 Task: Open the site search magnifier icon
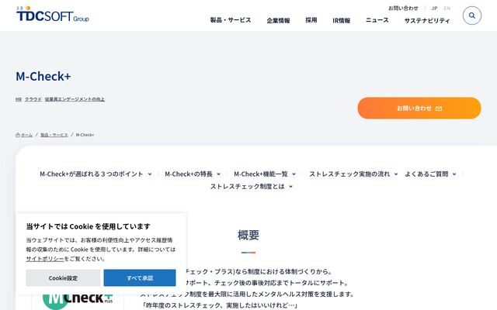[x=471, y=15]
